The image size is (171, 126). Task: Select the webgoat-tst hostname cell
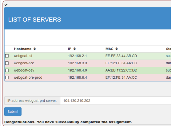tap(23, 56)
